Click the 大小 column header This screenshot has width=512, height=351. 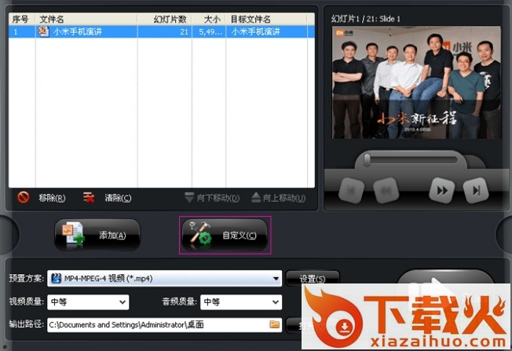[209, 19]
